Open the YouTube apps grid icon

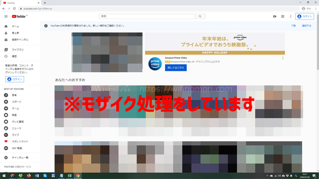pyautogui.click(x=283, y=16)
